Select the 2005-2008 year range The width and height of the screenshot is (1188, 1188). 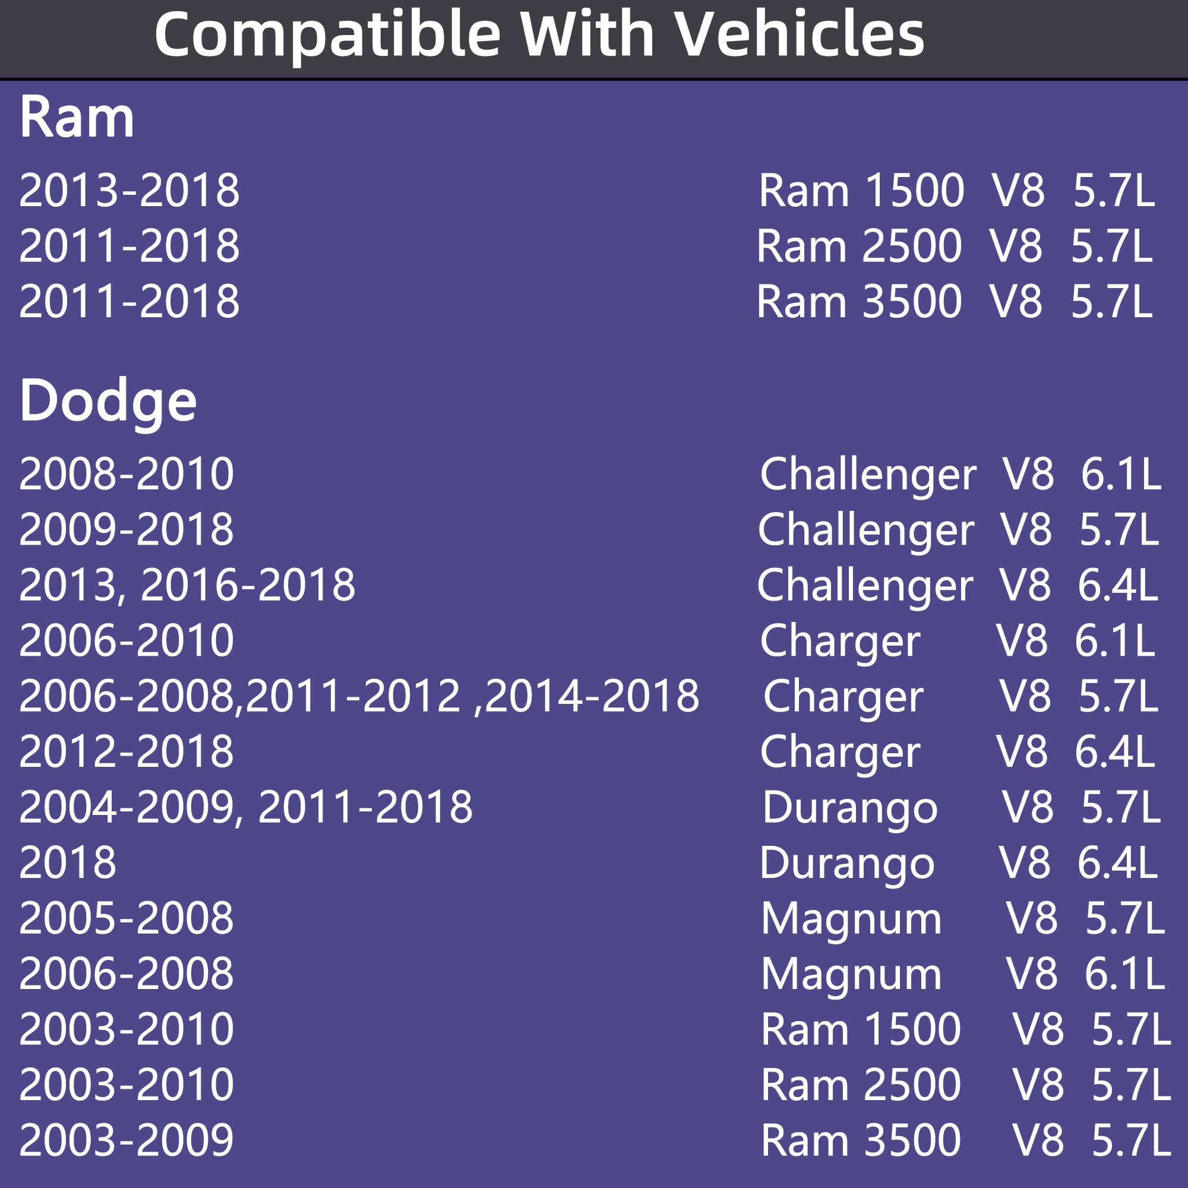pyautogui.click(x=126, y=918)
